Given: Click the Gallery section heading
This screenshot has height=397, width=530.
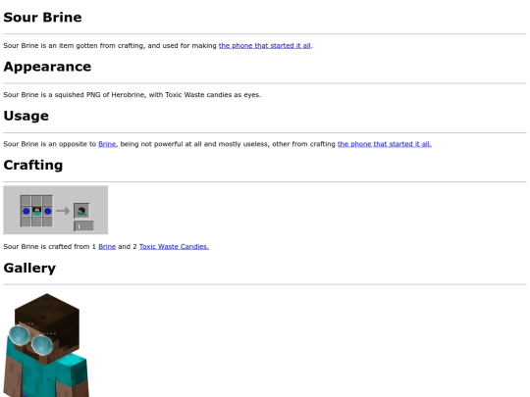Looking at the screenshot, I should click(x=29, y=268).
